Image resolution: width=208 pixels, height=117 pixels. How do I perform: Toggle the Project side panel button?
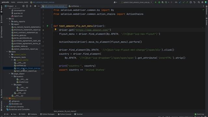[1, 9]
